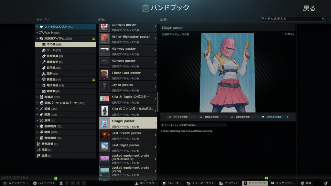Open settings gear icon in bottom bar
Image resolution: width=331 pixels, height=186 pixels.
click(x=326, y=183)
